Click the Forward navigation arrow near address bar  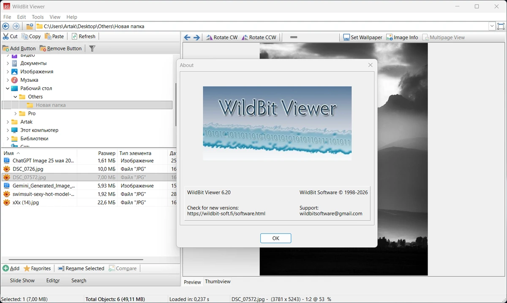16,26
